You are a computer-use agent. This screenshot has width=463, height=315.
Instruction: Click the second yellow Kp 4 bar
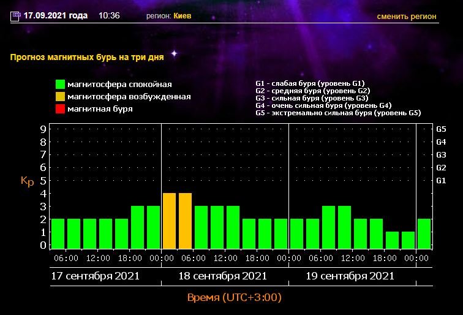[x=185, y=221]
